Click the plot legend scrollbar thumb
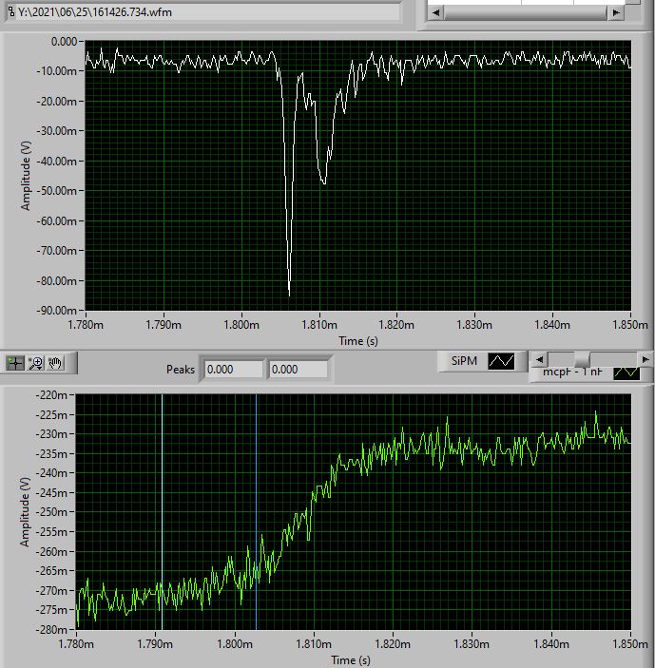The image size is (655, 668). (x=582, y=359)
